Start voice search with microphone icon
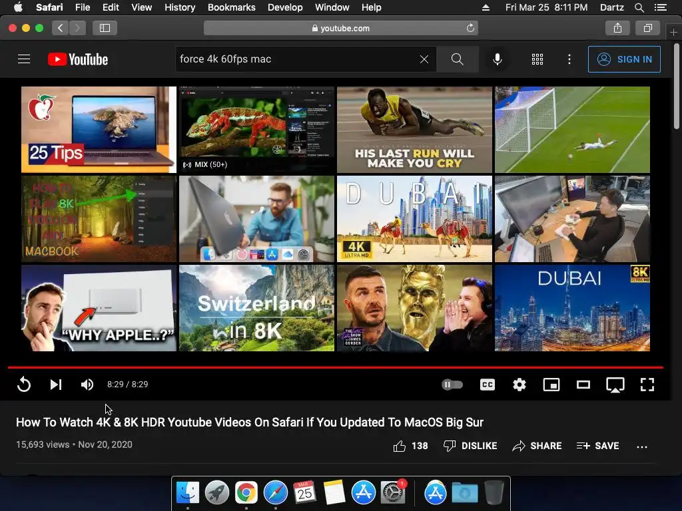This screenshot has height=511, width=682. click(x=497, y=59)
